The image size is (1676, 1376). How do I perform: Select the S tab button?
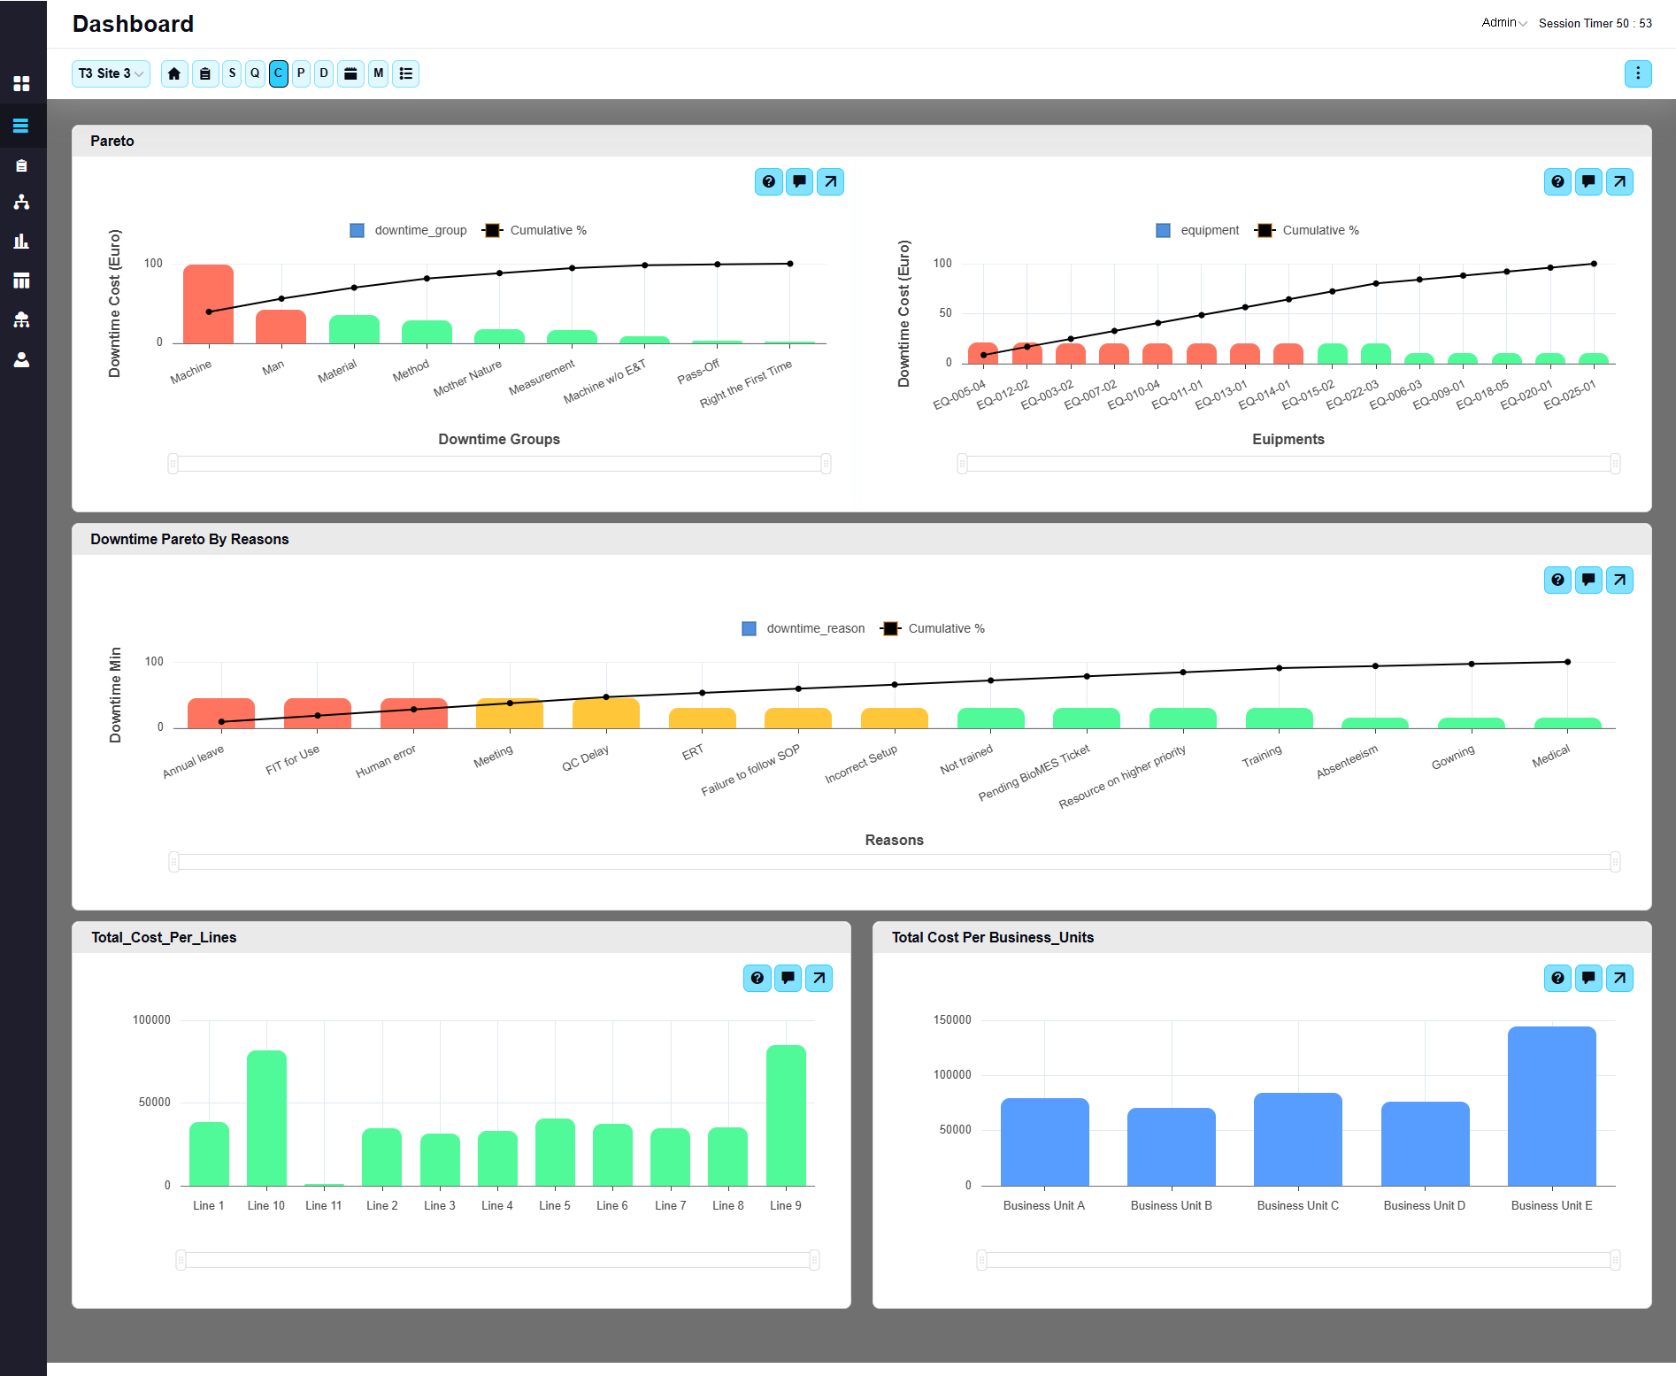coord(232,73)
